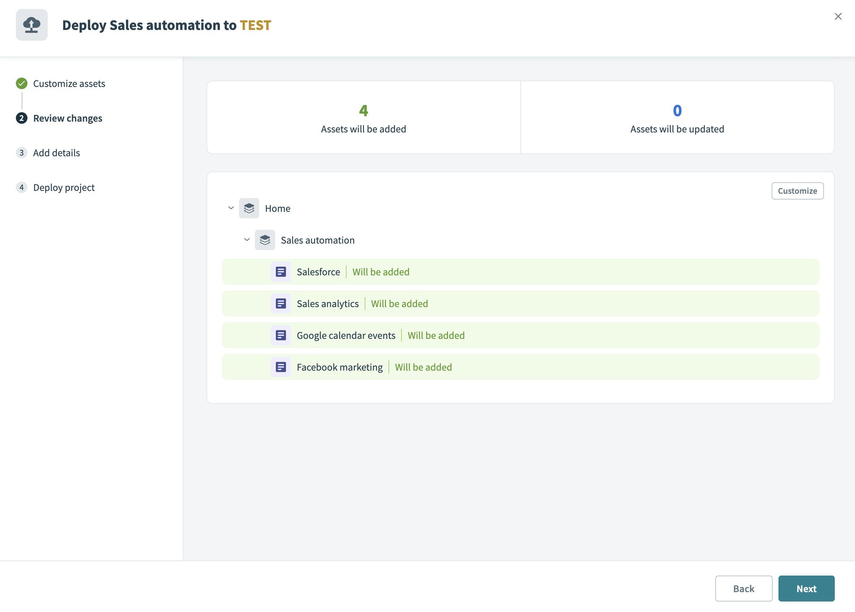Click the Home stack icon

click(249, 208)
